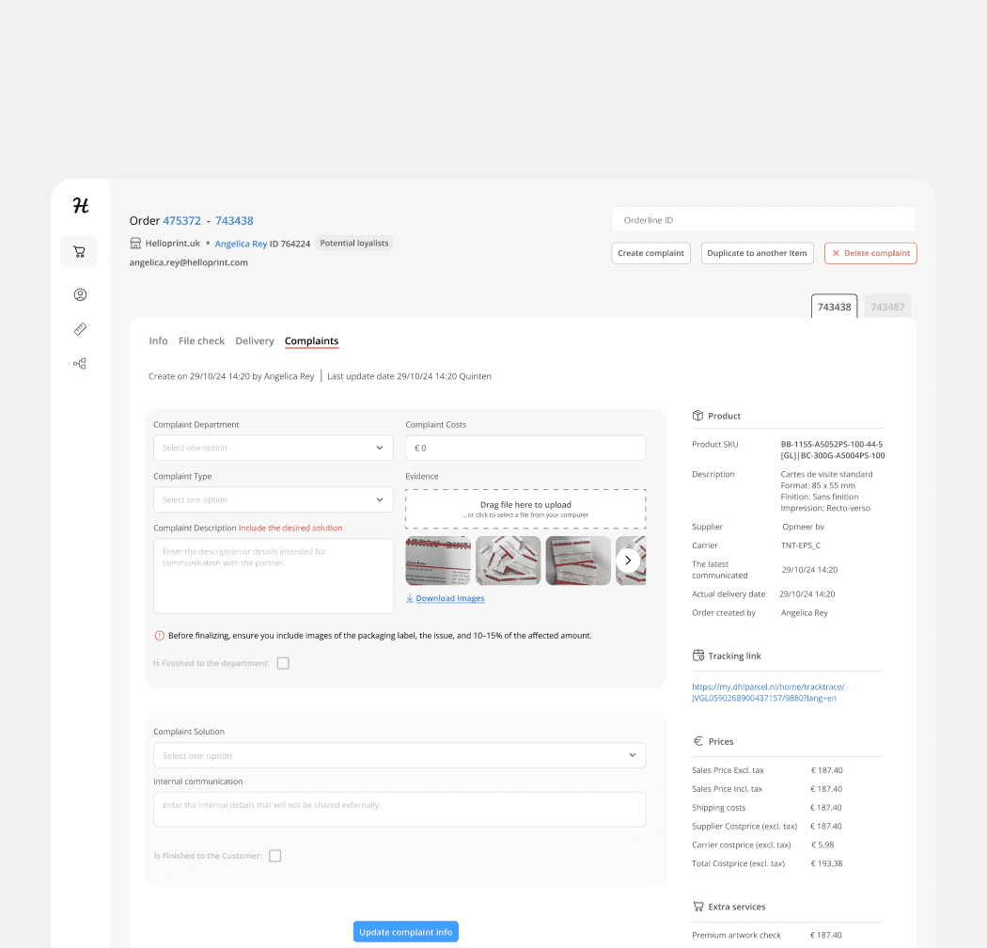
Task: Click the Helloprint H logo
Action: click(x=79, y=205)
